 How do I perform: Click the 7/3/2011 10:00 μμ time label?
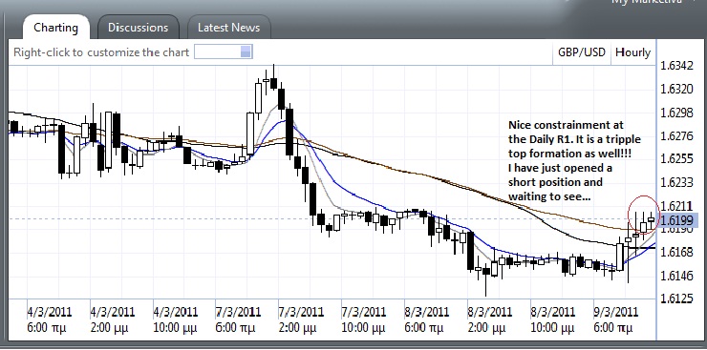click(x=363, y=319)
